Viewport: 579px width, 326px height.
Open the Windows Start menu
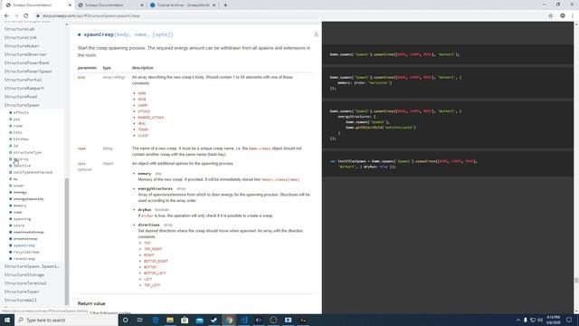coord(7,320)
